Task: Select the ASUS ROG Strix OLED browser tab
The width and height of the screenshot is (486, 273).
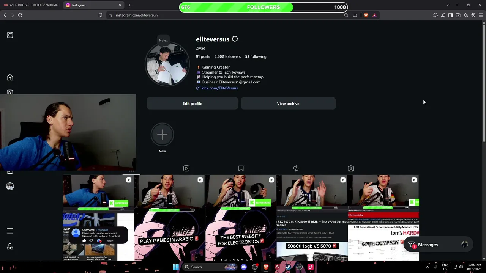Action: (31, 5)
